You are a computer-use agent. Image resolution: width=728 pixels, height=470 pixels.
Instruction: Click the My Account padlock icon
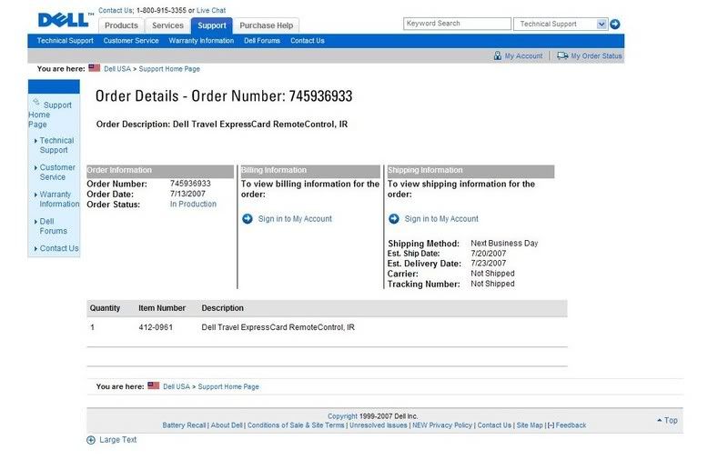tap(497, 55)
